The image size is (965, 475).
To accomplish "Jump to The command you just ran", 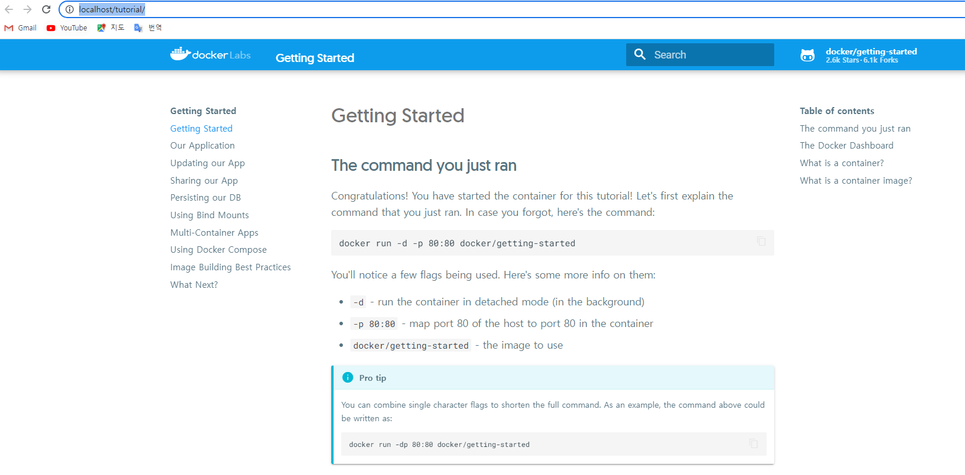I will (855, 129).
